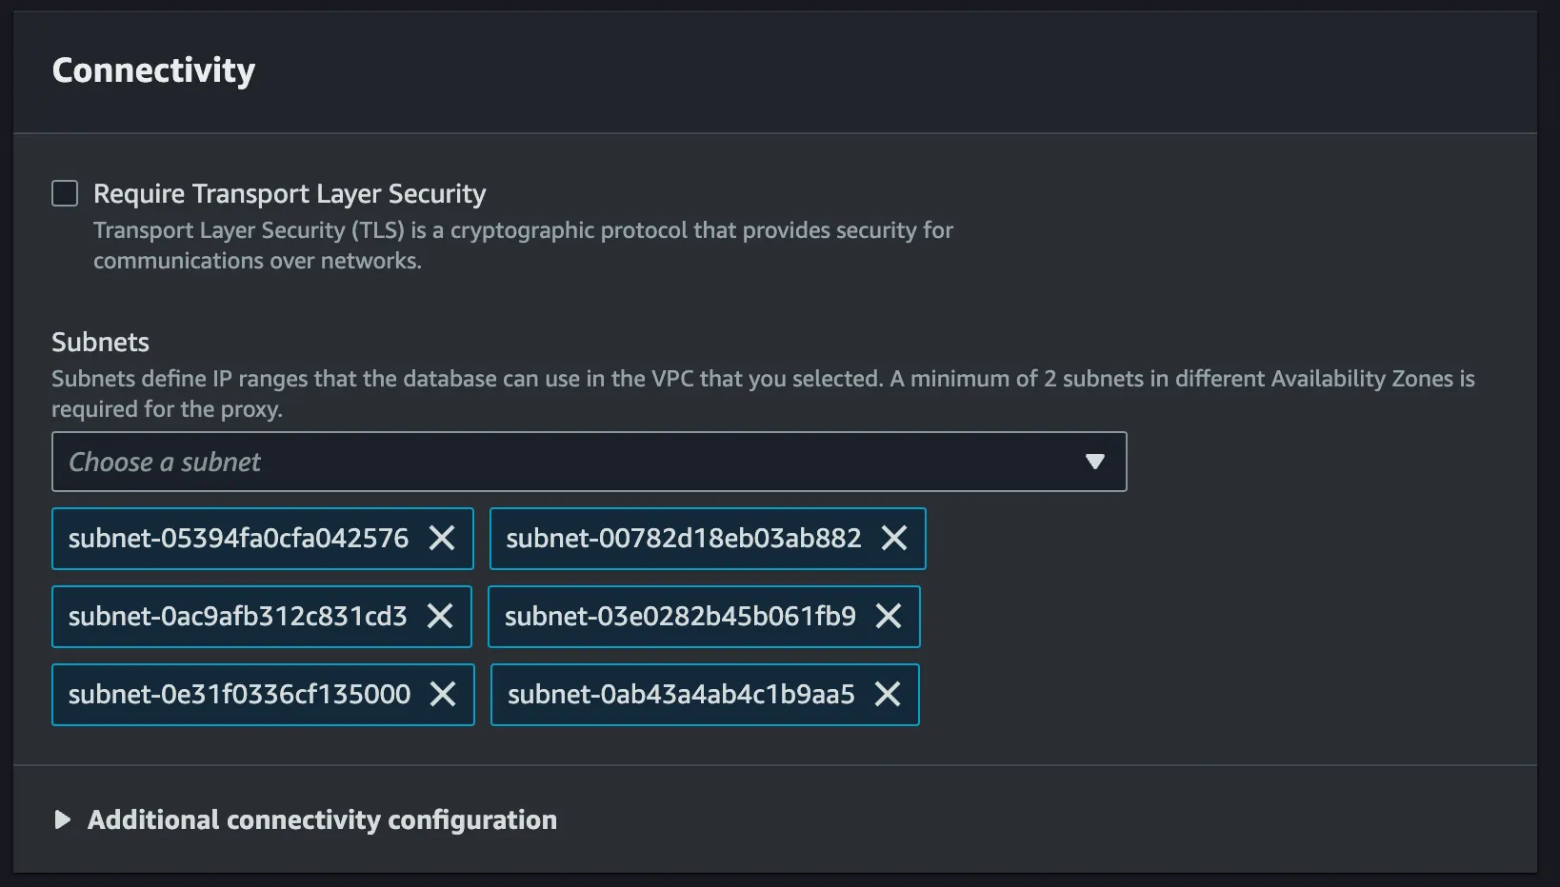Click the 'Subnets' field label

tap(100, 343)
